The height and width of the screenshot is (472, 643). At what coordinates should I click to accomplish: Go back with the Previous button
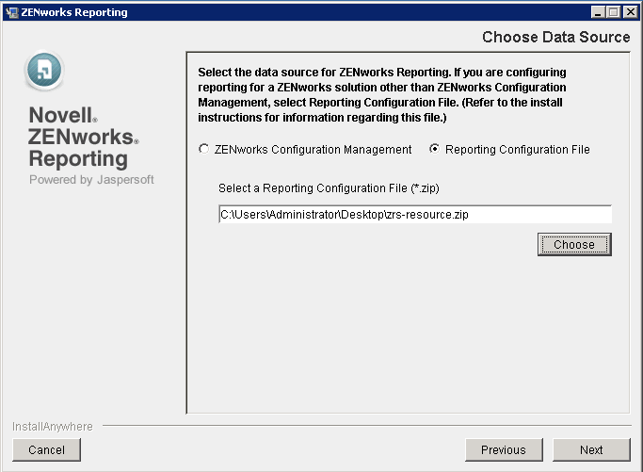click(503, 450)
